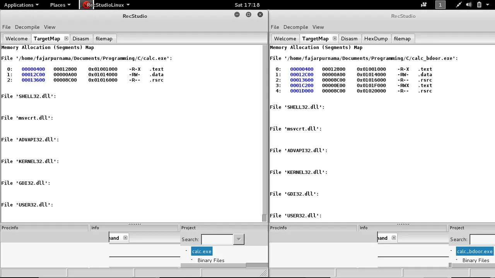This screenshot has width=495, height=278.
Task: Select calc_bdoor.exe in the Project tree
Action: point(475,251)
